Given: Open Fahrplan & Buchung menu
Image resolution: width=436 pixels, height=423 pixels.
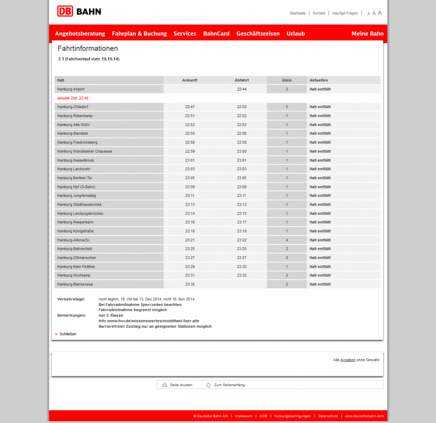Looking at the screenshot, I should tap(139, 34).
